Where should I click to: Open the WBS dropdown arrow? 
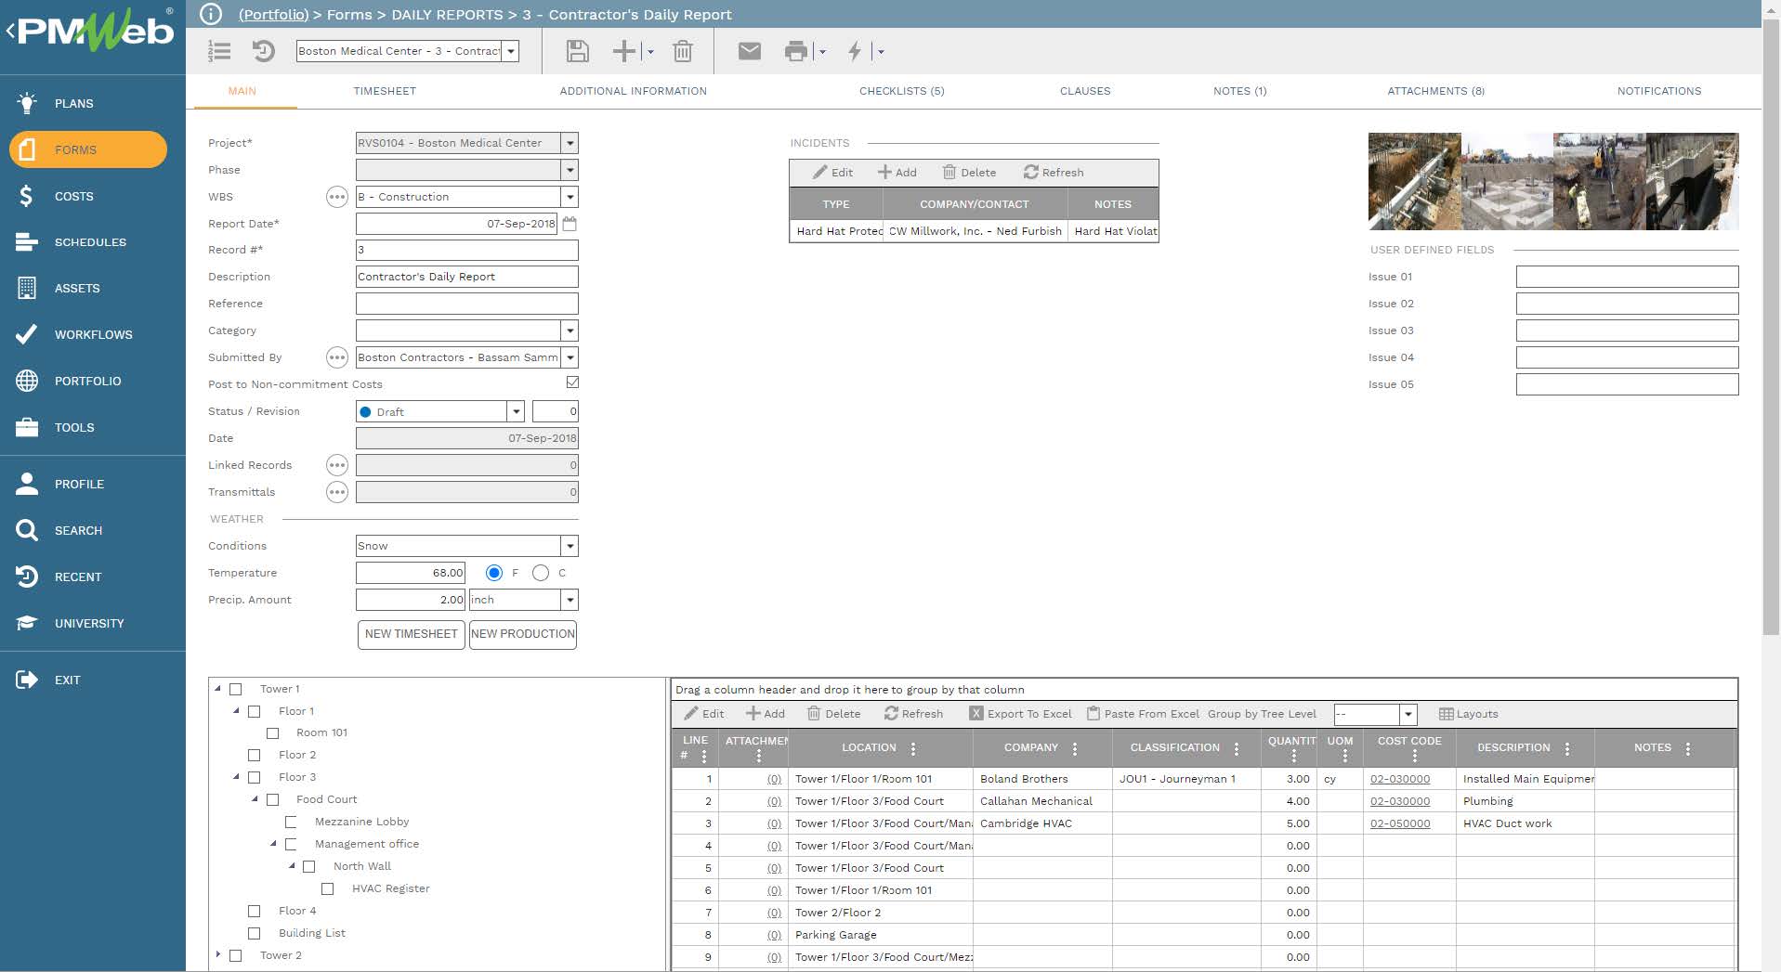coord(570,197)
